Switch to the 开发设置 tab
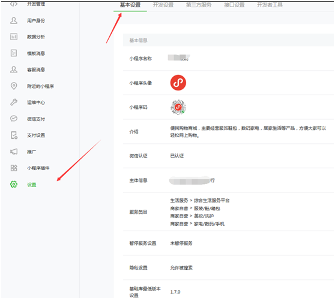Viewport: 335px width, 299px height. pos(163,5)
